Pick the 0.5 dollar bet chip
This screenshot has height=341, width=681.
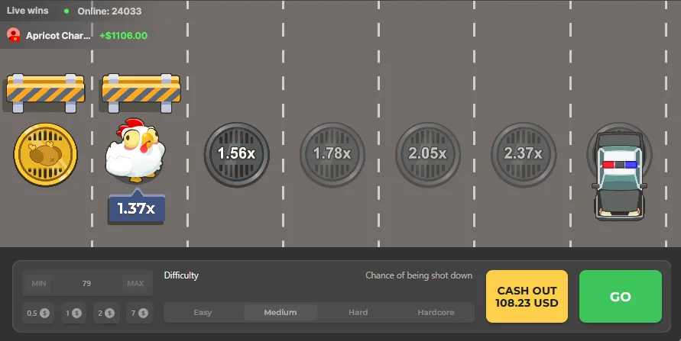38,313
